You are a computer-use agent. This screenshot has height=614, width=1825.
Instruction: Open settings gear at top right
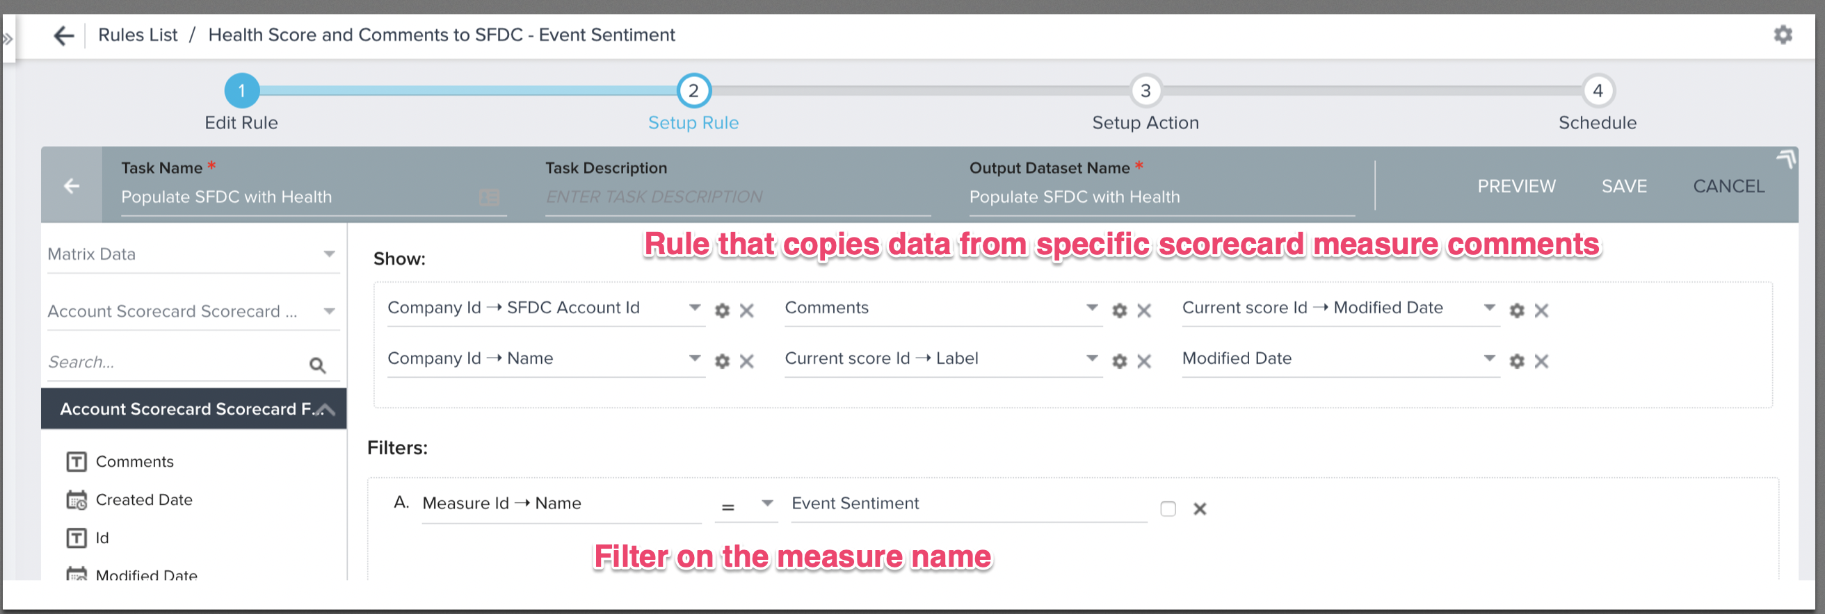point(1783,35)
